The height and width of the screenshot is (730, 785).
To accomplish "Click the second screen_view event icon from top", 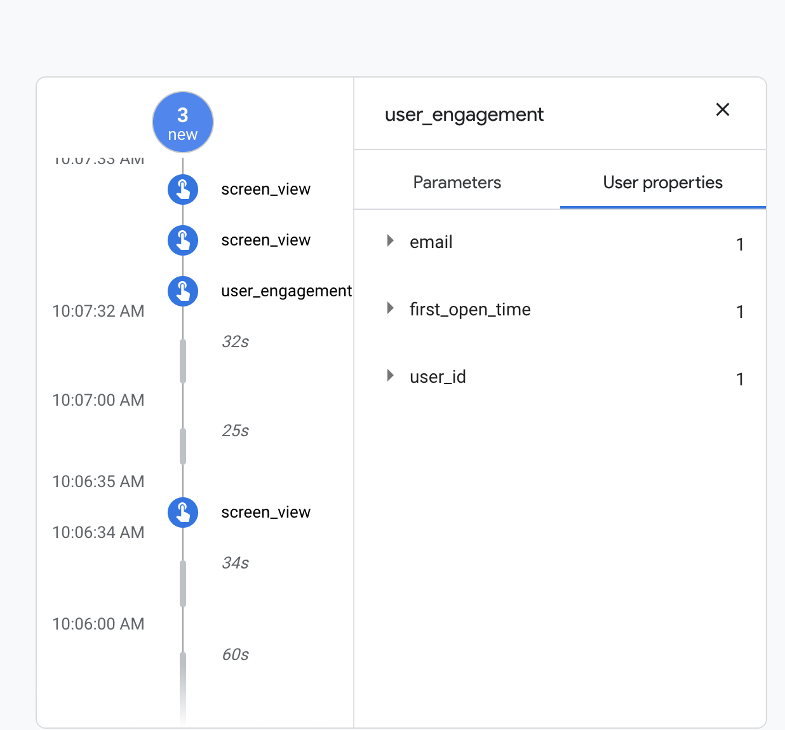I will [x=183, y=240].
